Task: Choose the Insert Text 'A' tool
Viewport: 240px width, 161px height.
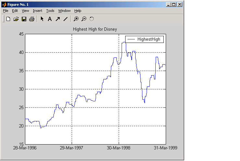Action: click(x=50, y=19)
